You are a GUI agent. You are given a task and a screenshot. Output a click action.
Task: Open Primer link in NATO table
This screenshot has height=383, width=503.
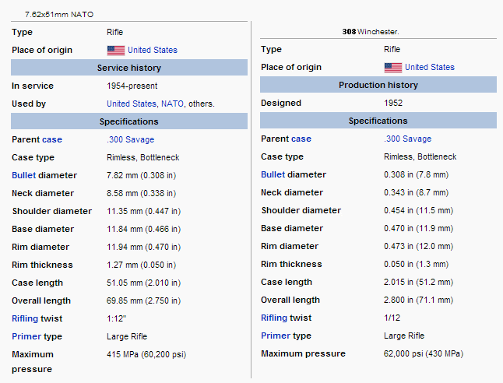[x=26, y=336]
